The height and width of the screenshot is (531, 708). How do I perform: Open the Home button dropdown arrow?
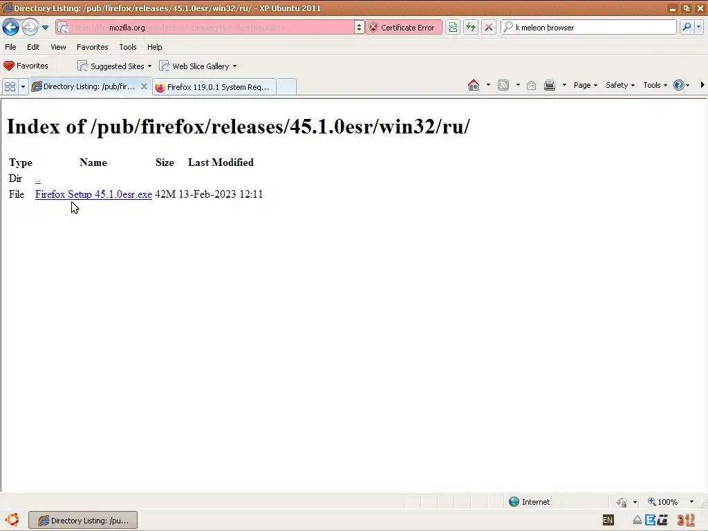pyautogui.click(x=488, y=85)
